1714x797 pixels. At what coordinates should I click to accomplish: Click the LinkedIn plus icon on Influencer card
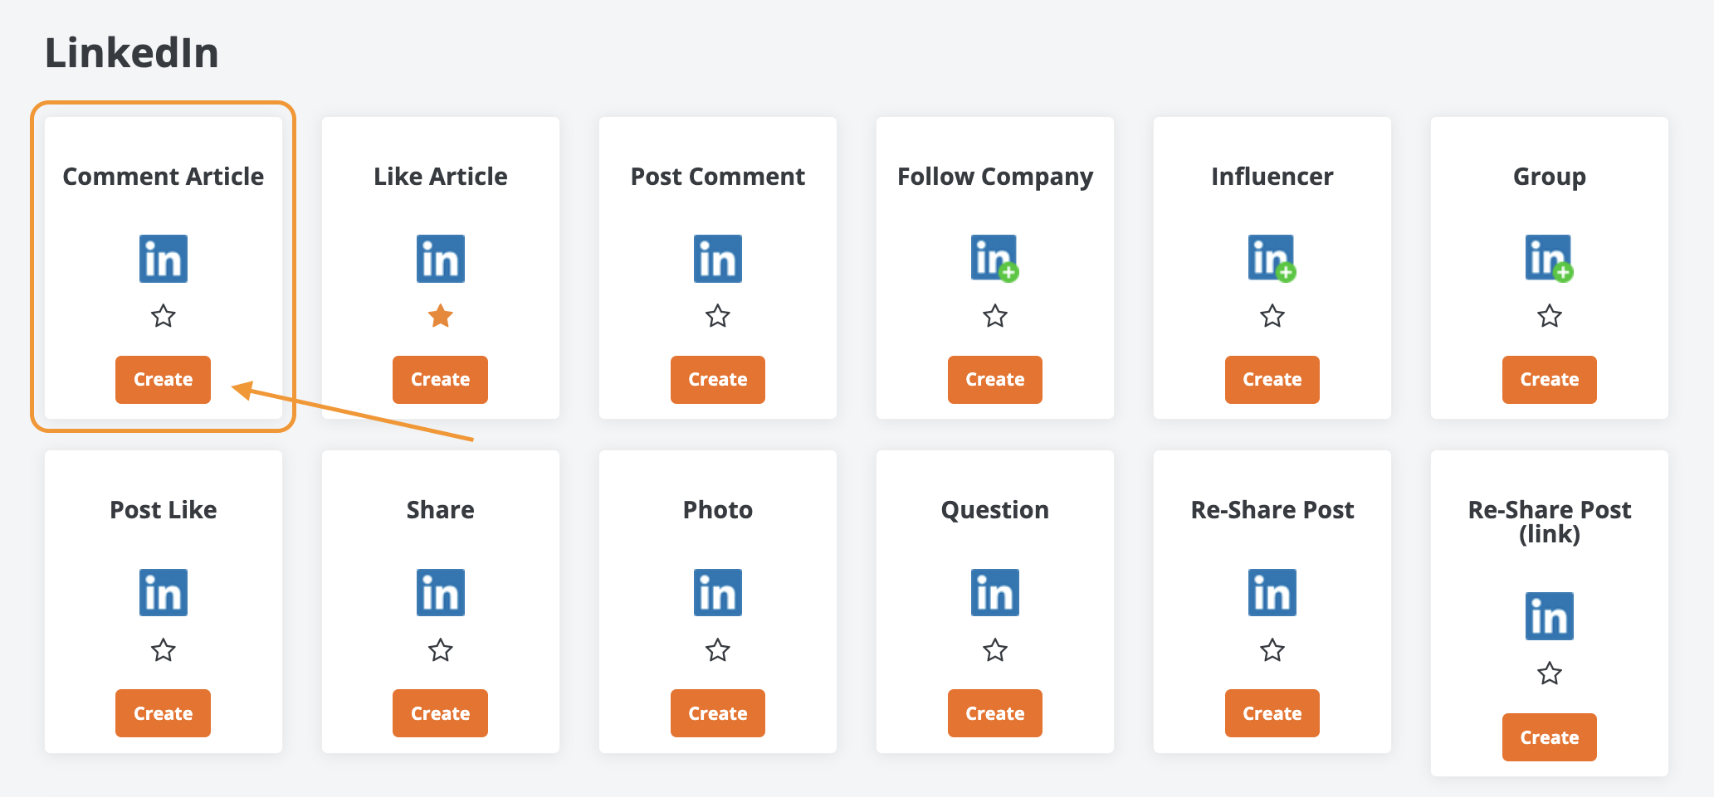[1272, 259]
